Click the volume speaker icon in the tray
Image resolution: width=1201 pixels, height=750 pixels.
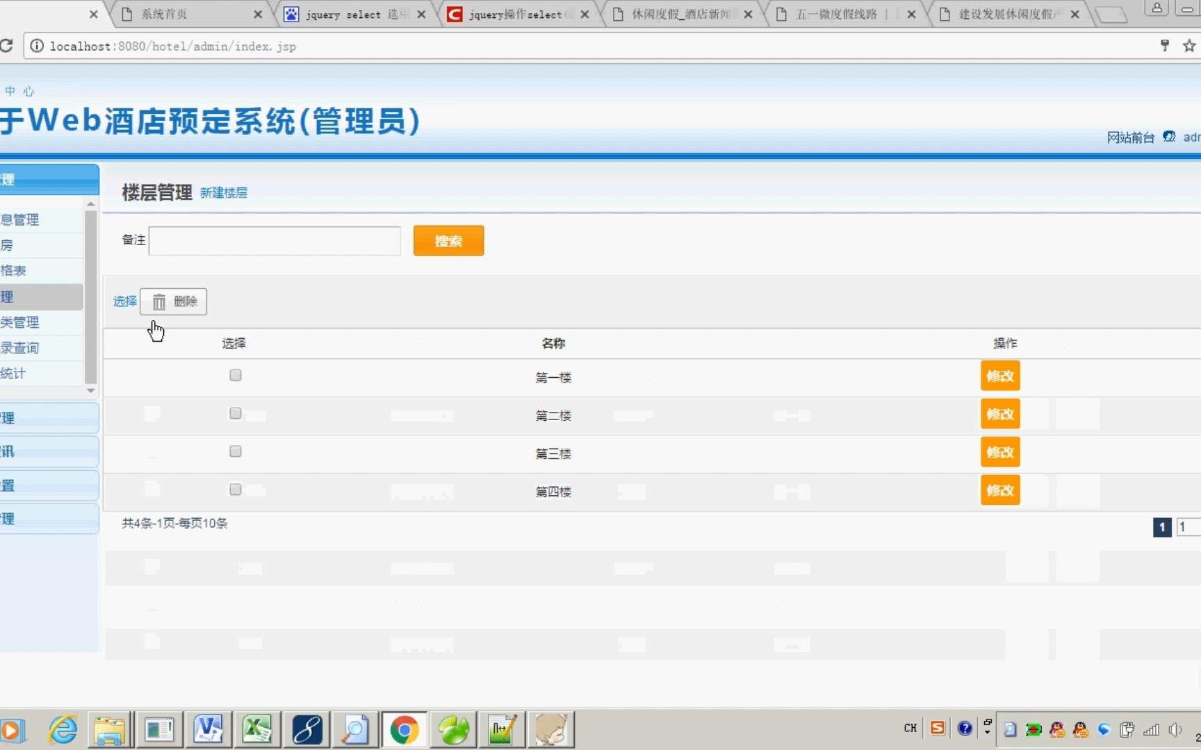pos(1175,729)
